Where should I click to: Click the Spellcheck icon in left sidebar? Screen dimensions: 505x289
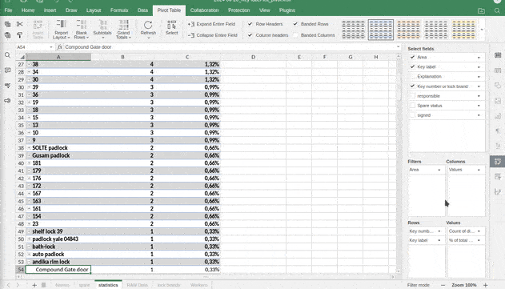click(x=7, y=86)
